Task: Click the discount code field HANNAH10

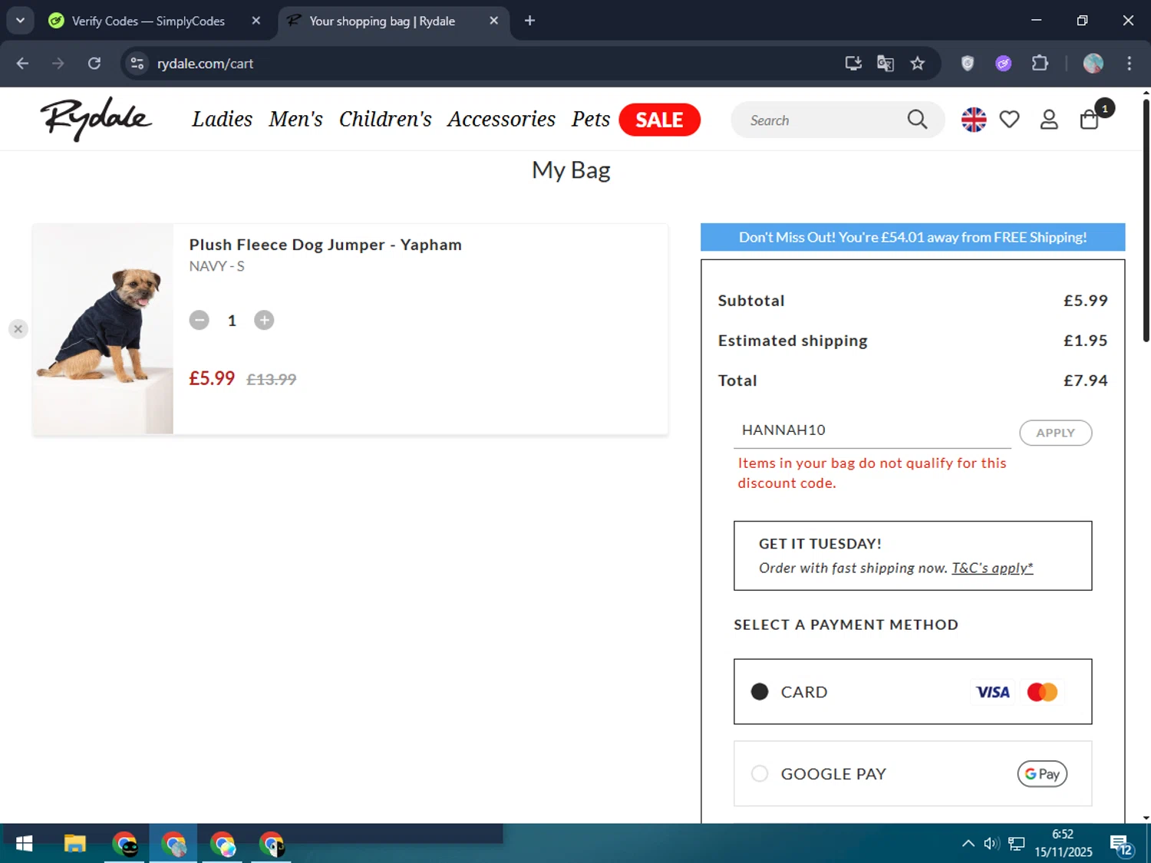Action: point(872,430)
